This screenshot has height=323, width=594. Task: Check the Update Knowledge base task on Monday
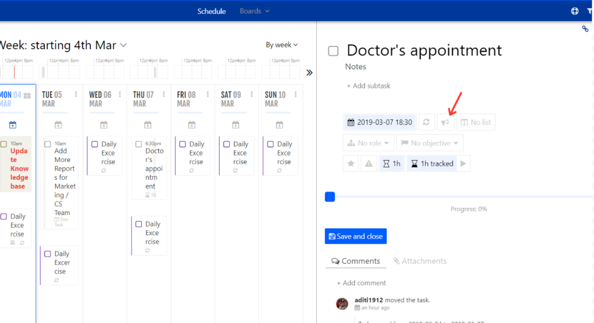coord(4,144)
